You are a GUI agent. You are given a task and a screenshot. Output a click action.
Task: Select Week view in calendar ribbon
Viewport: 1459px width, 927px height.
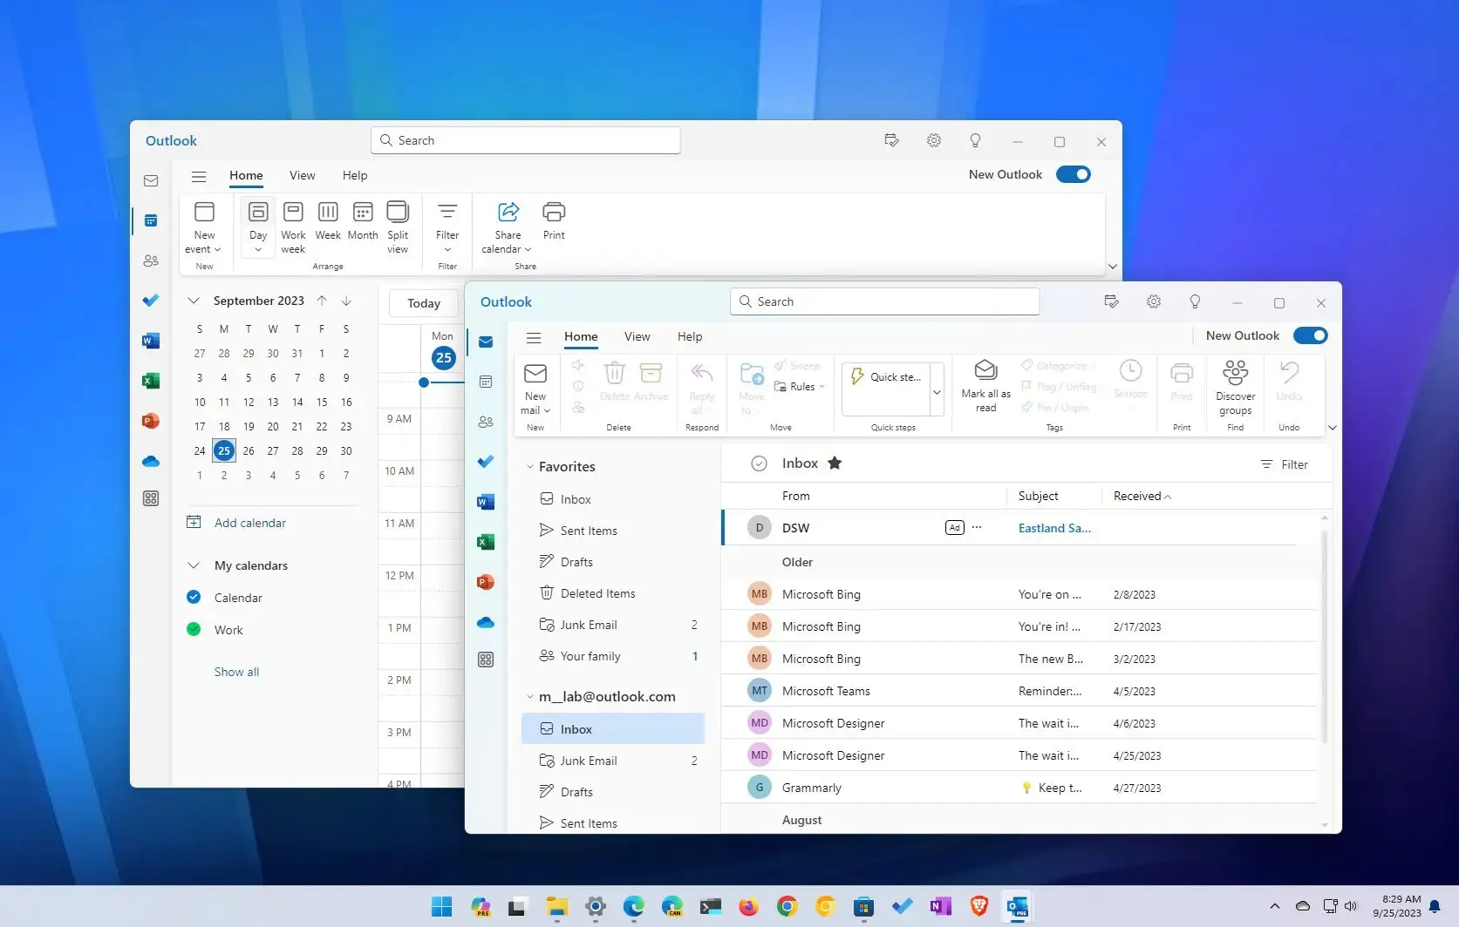[328, 221]
